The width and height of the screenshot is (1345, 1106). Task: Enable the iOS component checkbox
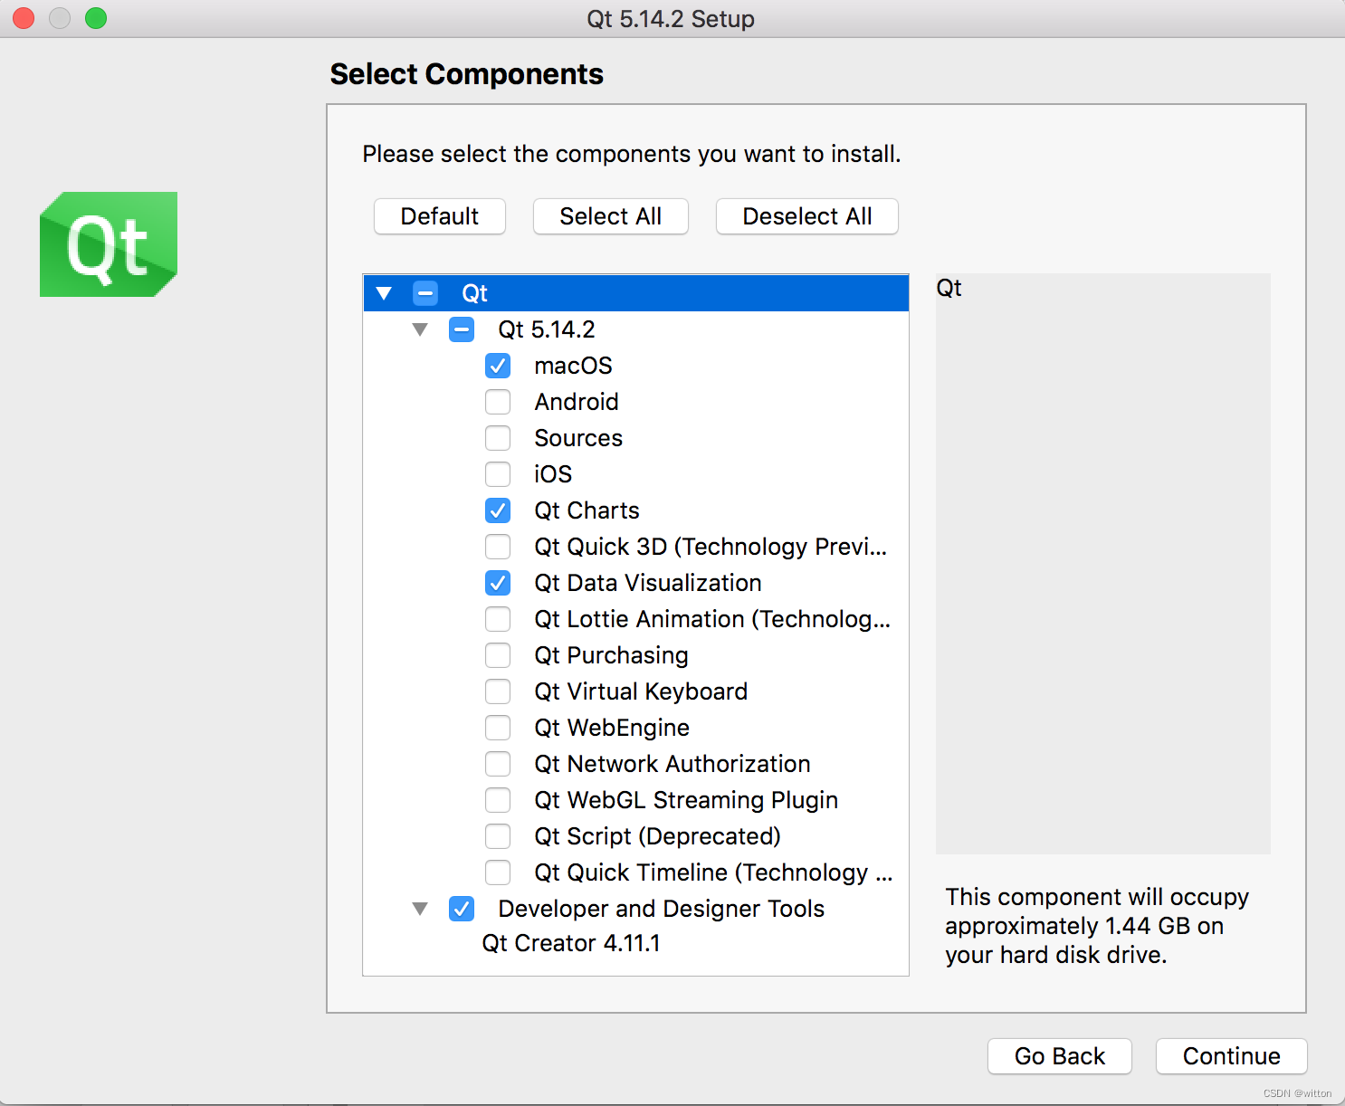[498, 474]
